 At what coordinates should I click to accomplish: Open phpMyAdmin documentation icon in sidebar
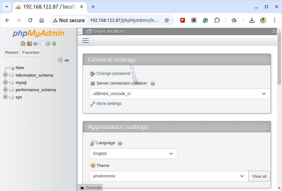pyautogui.click(x=35, y=43)
